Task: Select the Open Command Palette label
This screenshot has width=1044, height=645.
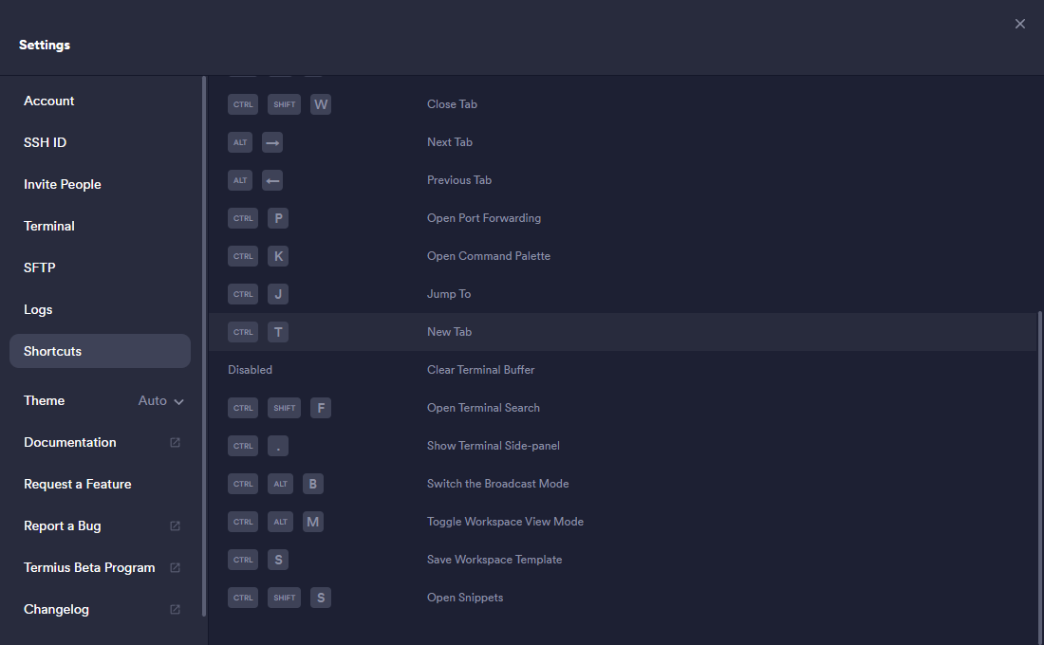Action: (489, 256)
